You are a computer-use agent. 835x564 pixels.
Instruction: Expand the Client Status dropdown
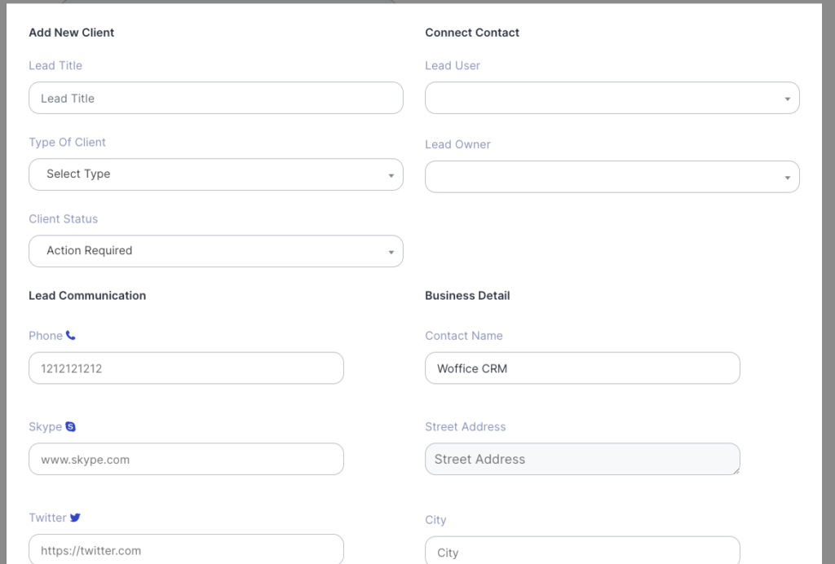216,251
